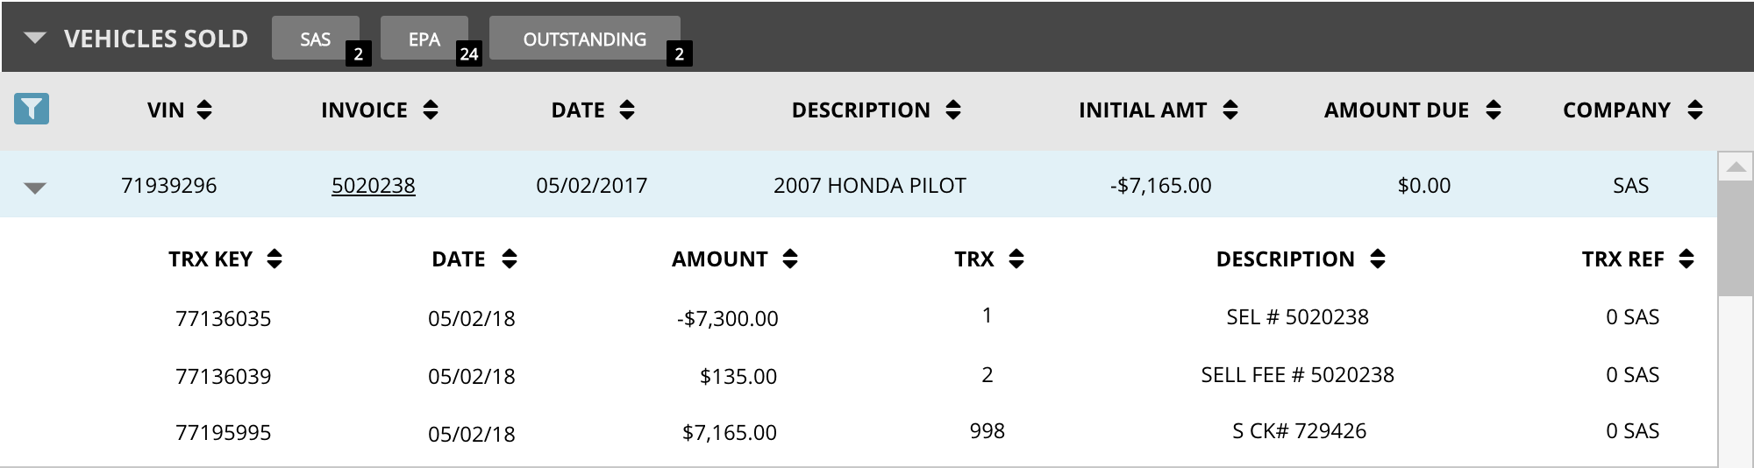The image size is (1754, 468).
Task: Sort by VIN column arrows
Action: [204, 110]
